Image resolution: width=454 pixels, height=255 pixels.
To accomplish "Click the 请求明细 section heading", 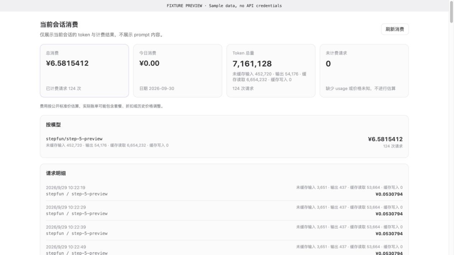I will (56, 173).
